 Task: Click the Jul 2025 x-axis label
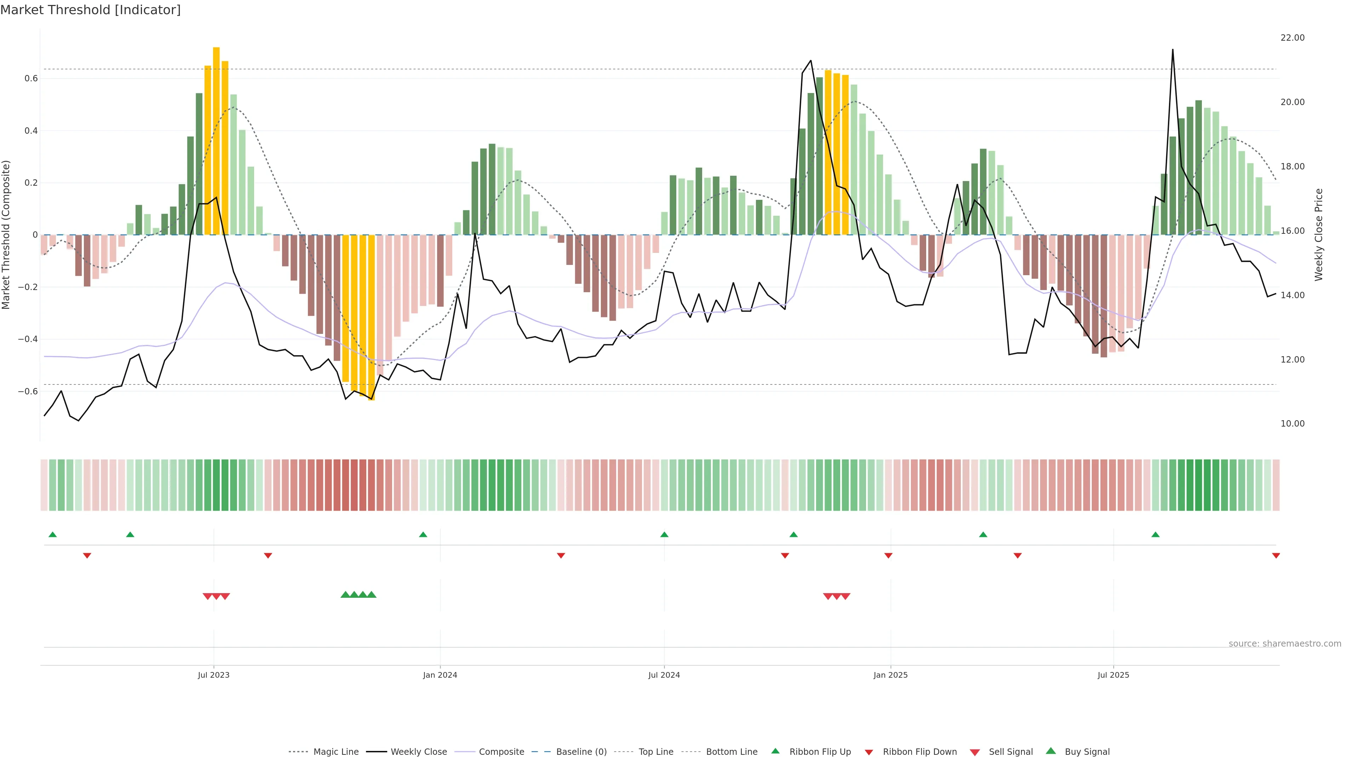(1113, 675)
